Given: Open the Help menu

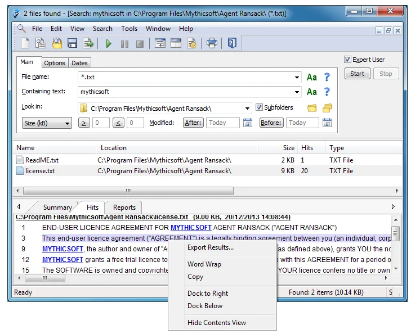Looking at the screenshot, I should [186, 29].
